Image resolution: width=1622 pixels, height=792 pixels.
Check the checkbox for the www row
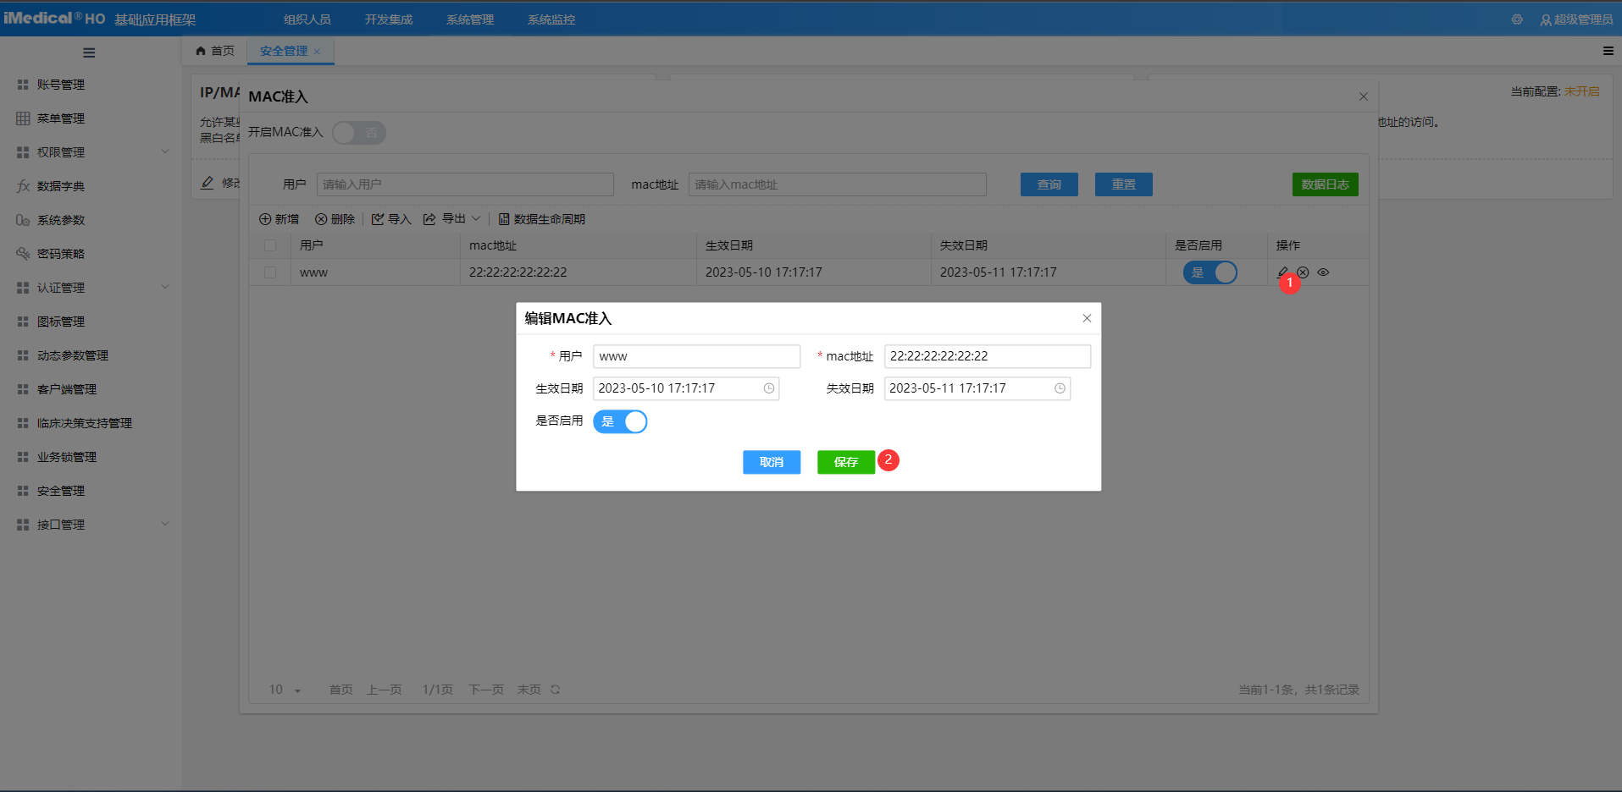(x=270, y=272)
